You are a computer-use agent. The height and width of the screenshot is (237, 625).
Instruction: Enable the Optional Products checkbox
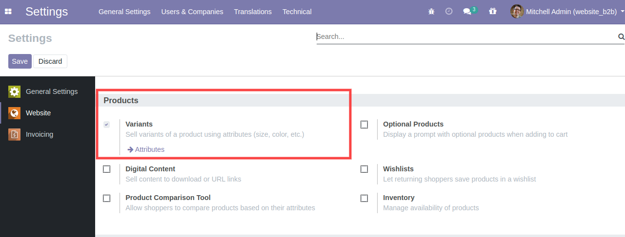point(364,125)
